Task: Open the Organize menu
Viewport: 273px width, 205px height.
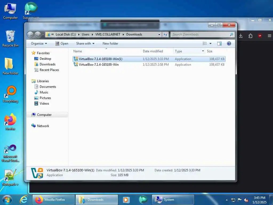Action: 39,44
